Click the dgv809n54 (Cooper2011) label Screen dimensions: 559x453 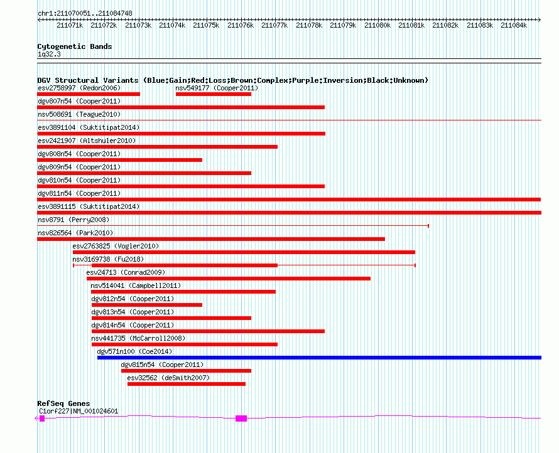click(x=79, y=167)
